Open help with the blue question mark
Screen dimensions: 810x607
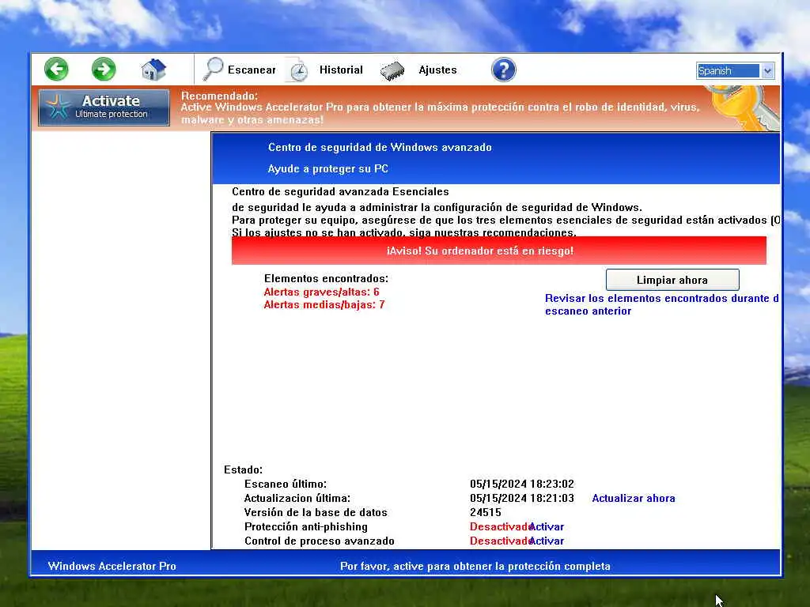click(x=504, y=70)
